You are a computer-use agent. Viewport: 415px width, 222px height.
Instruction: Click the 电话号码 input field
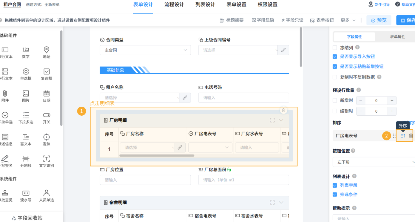tap(243, 98)
